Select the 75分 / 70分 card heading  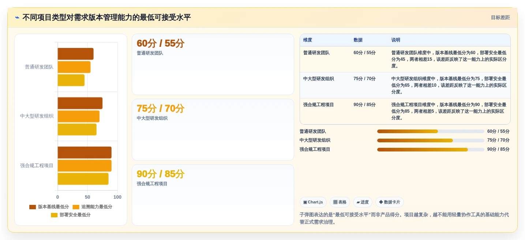(x=161, y=109)
